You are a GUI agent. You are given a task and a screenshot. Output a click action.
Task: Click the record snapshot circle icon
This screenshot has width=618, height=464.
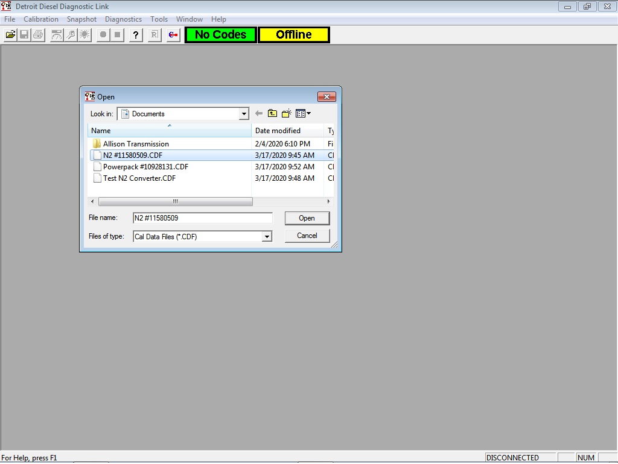(103, 34)
